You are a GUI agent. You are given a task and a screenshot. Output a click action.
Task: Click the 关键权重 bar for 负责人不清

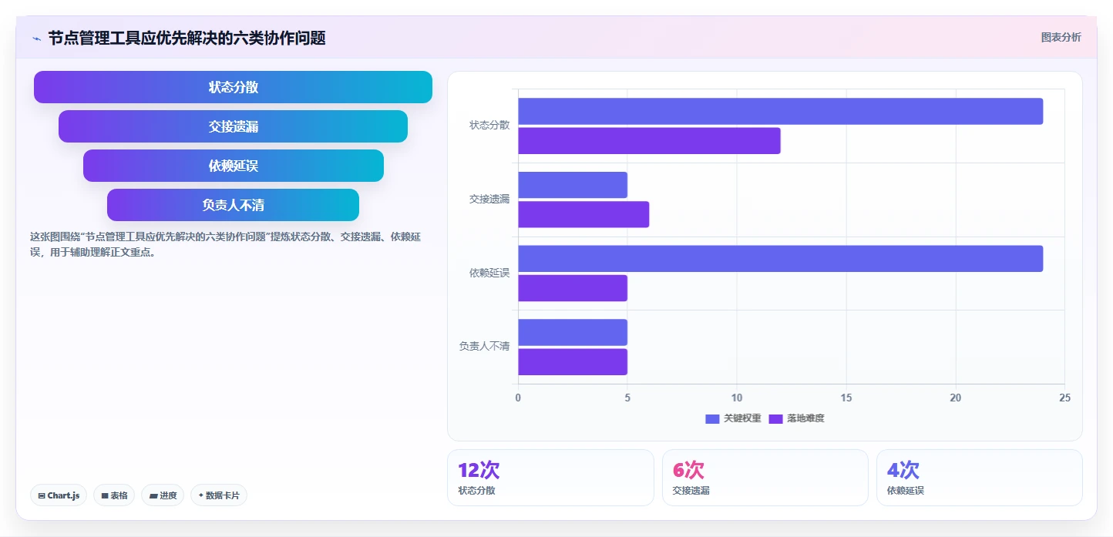[573, 332]
